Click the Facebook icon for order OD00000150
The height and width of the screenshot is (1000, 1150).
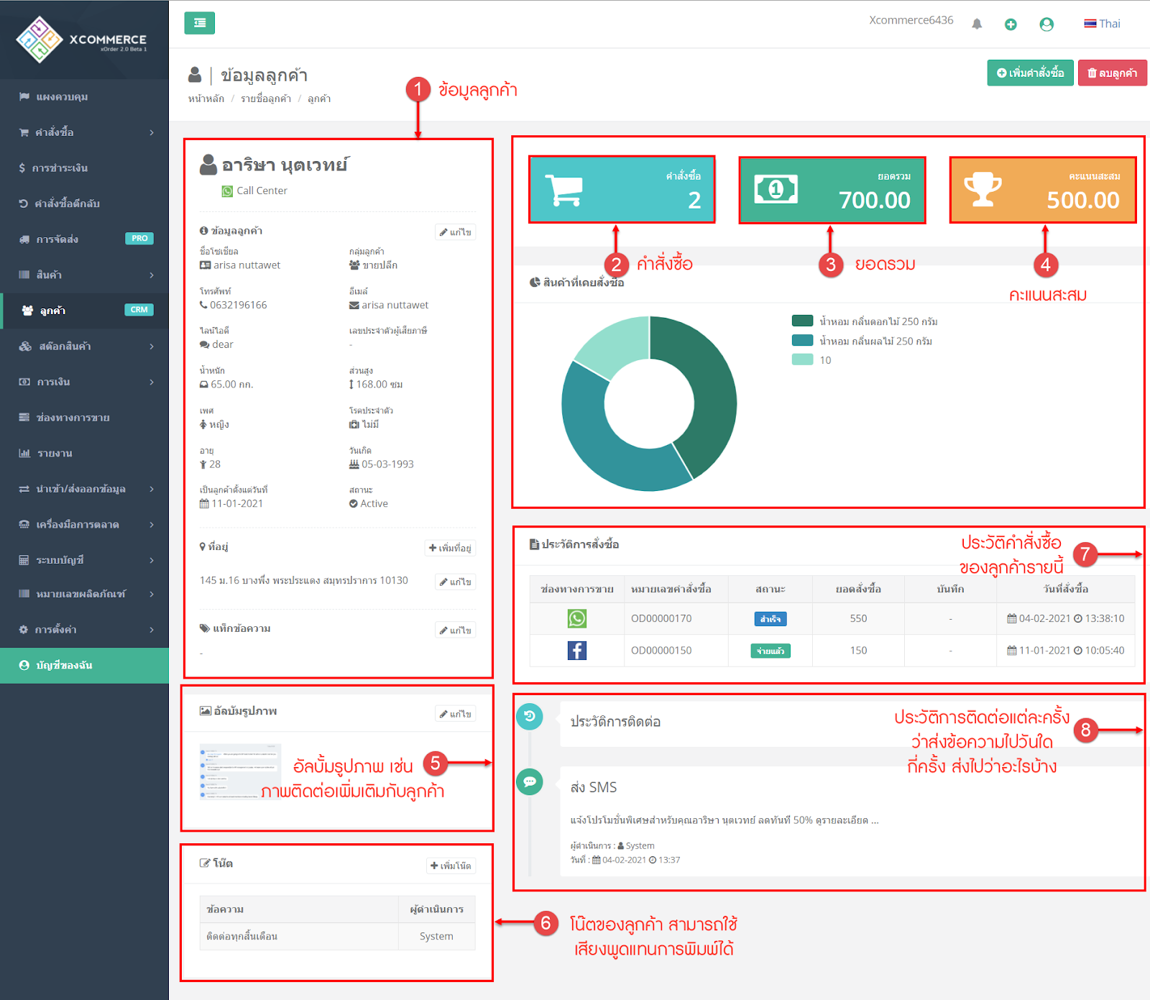click(x=576, y=650)
